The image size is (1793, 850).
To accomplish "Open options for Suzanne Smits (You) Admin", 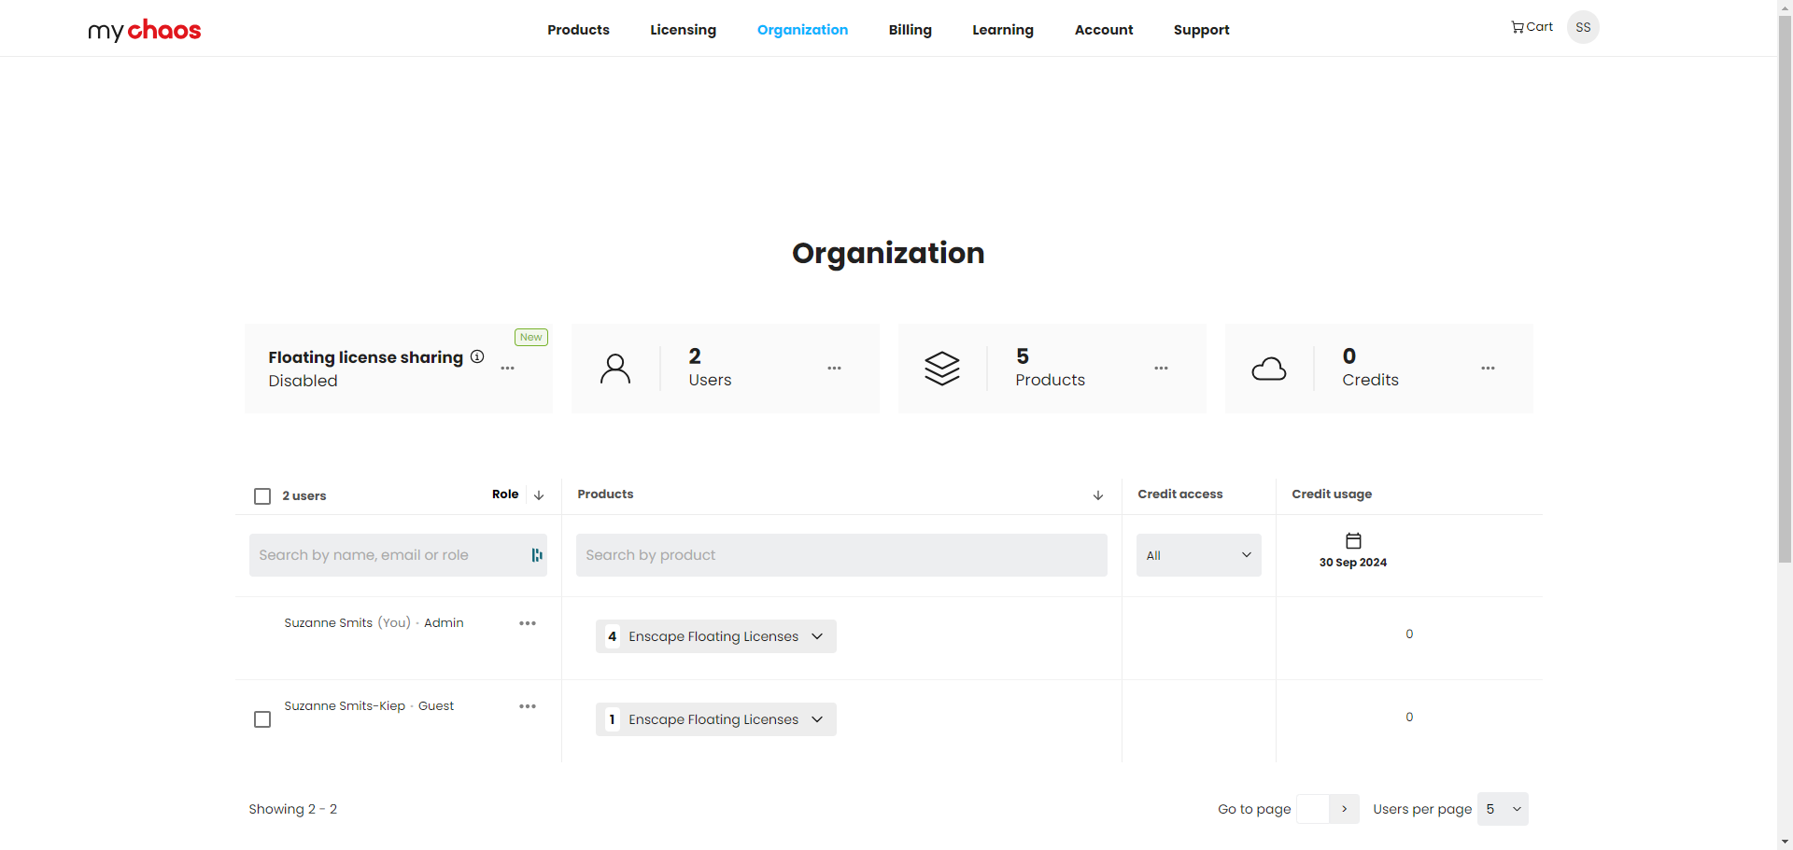I will tap(528, 623).
